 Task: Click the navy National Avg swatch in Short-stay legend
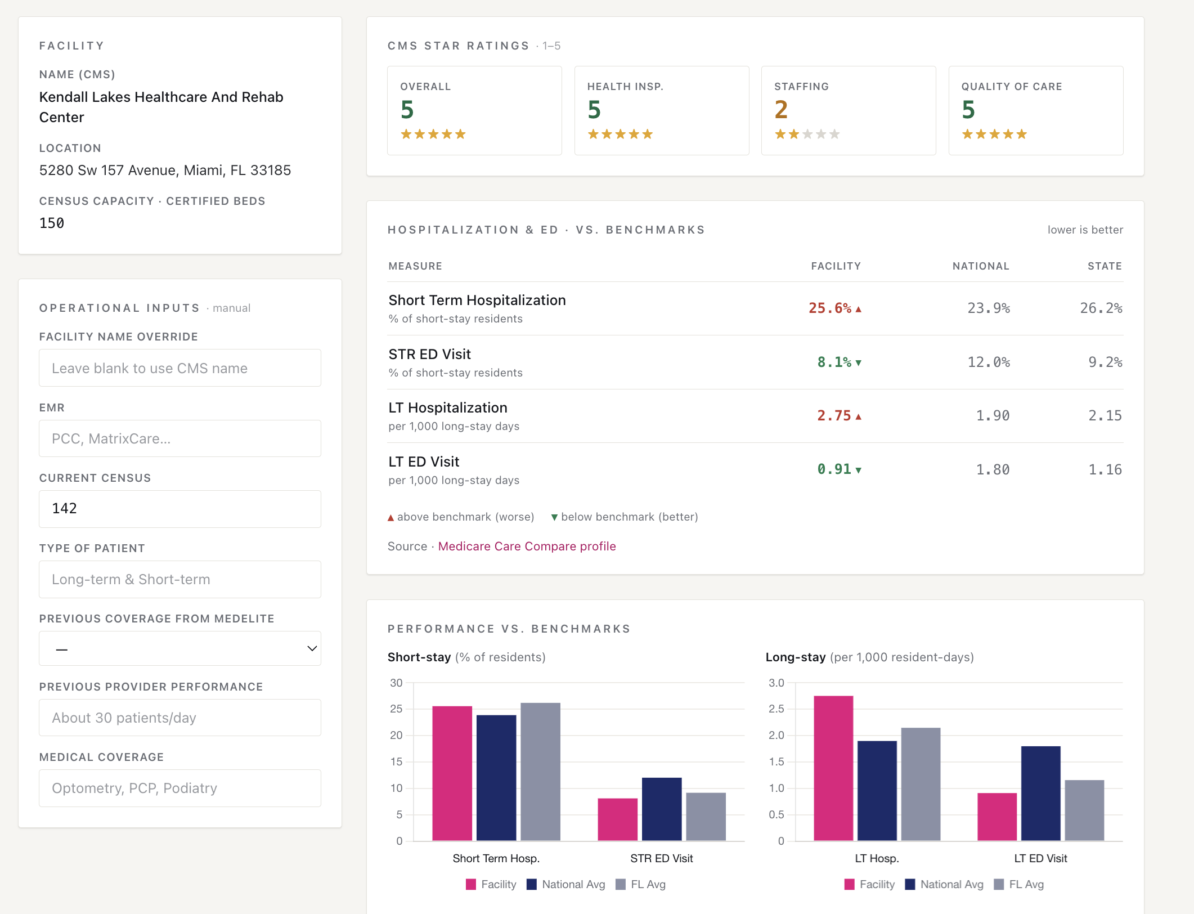(532, 885)
